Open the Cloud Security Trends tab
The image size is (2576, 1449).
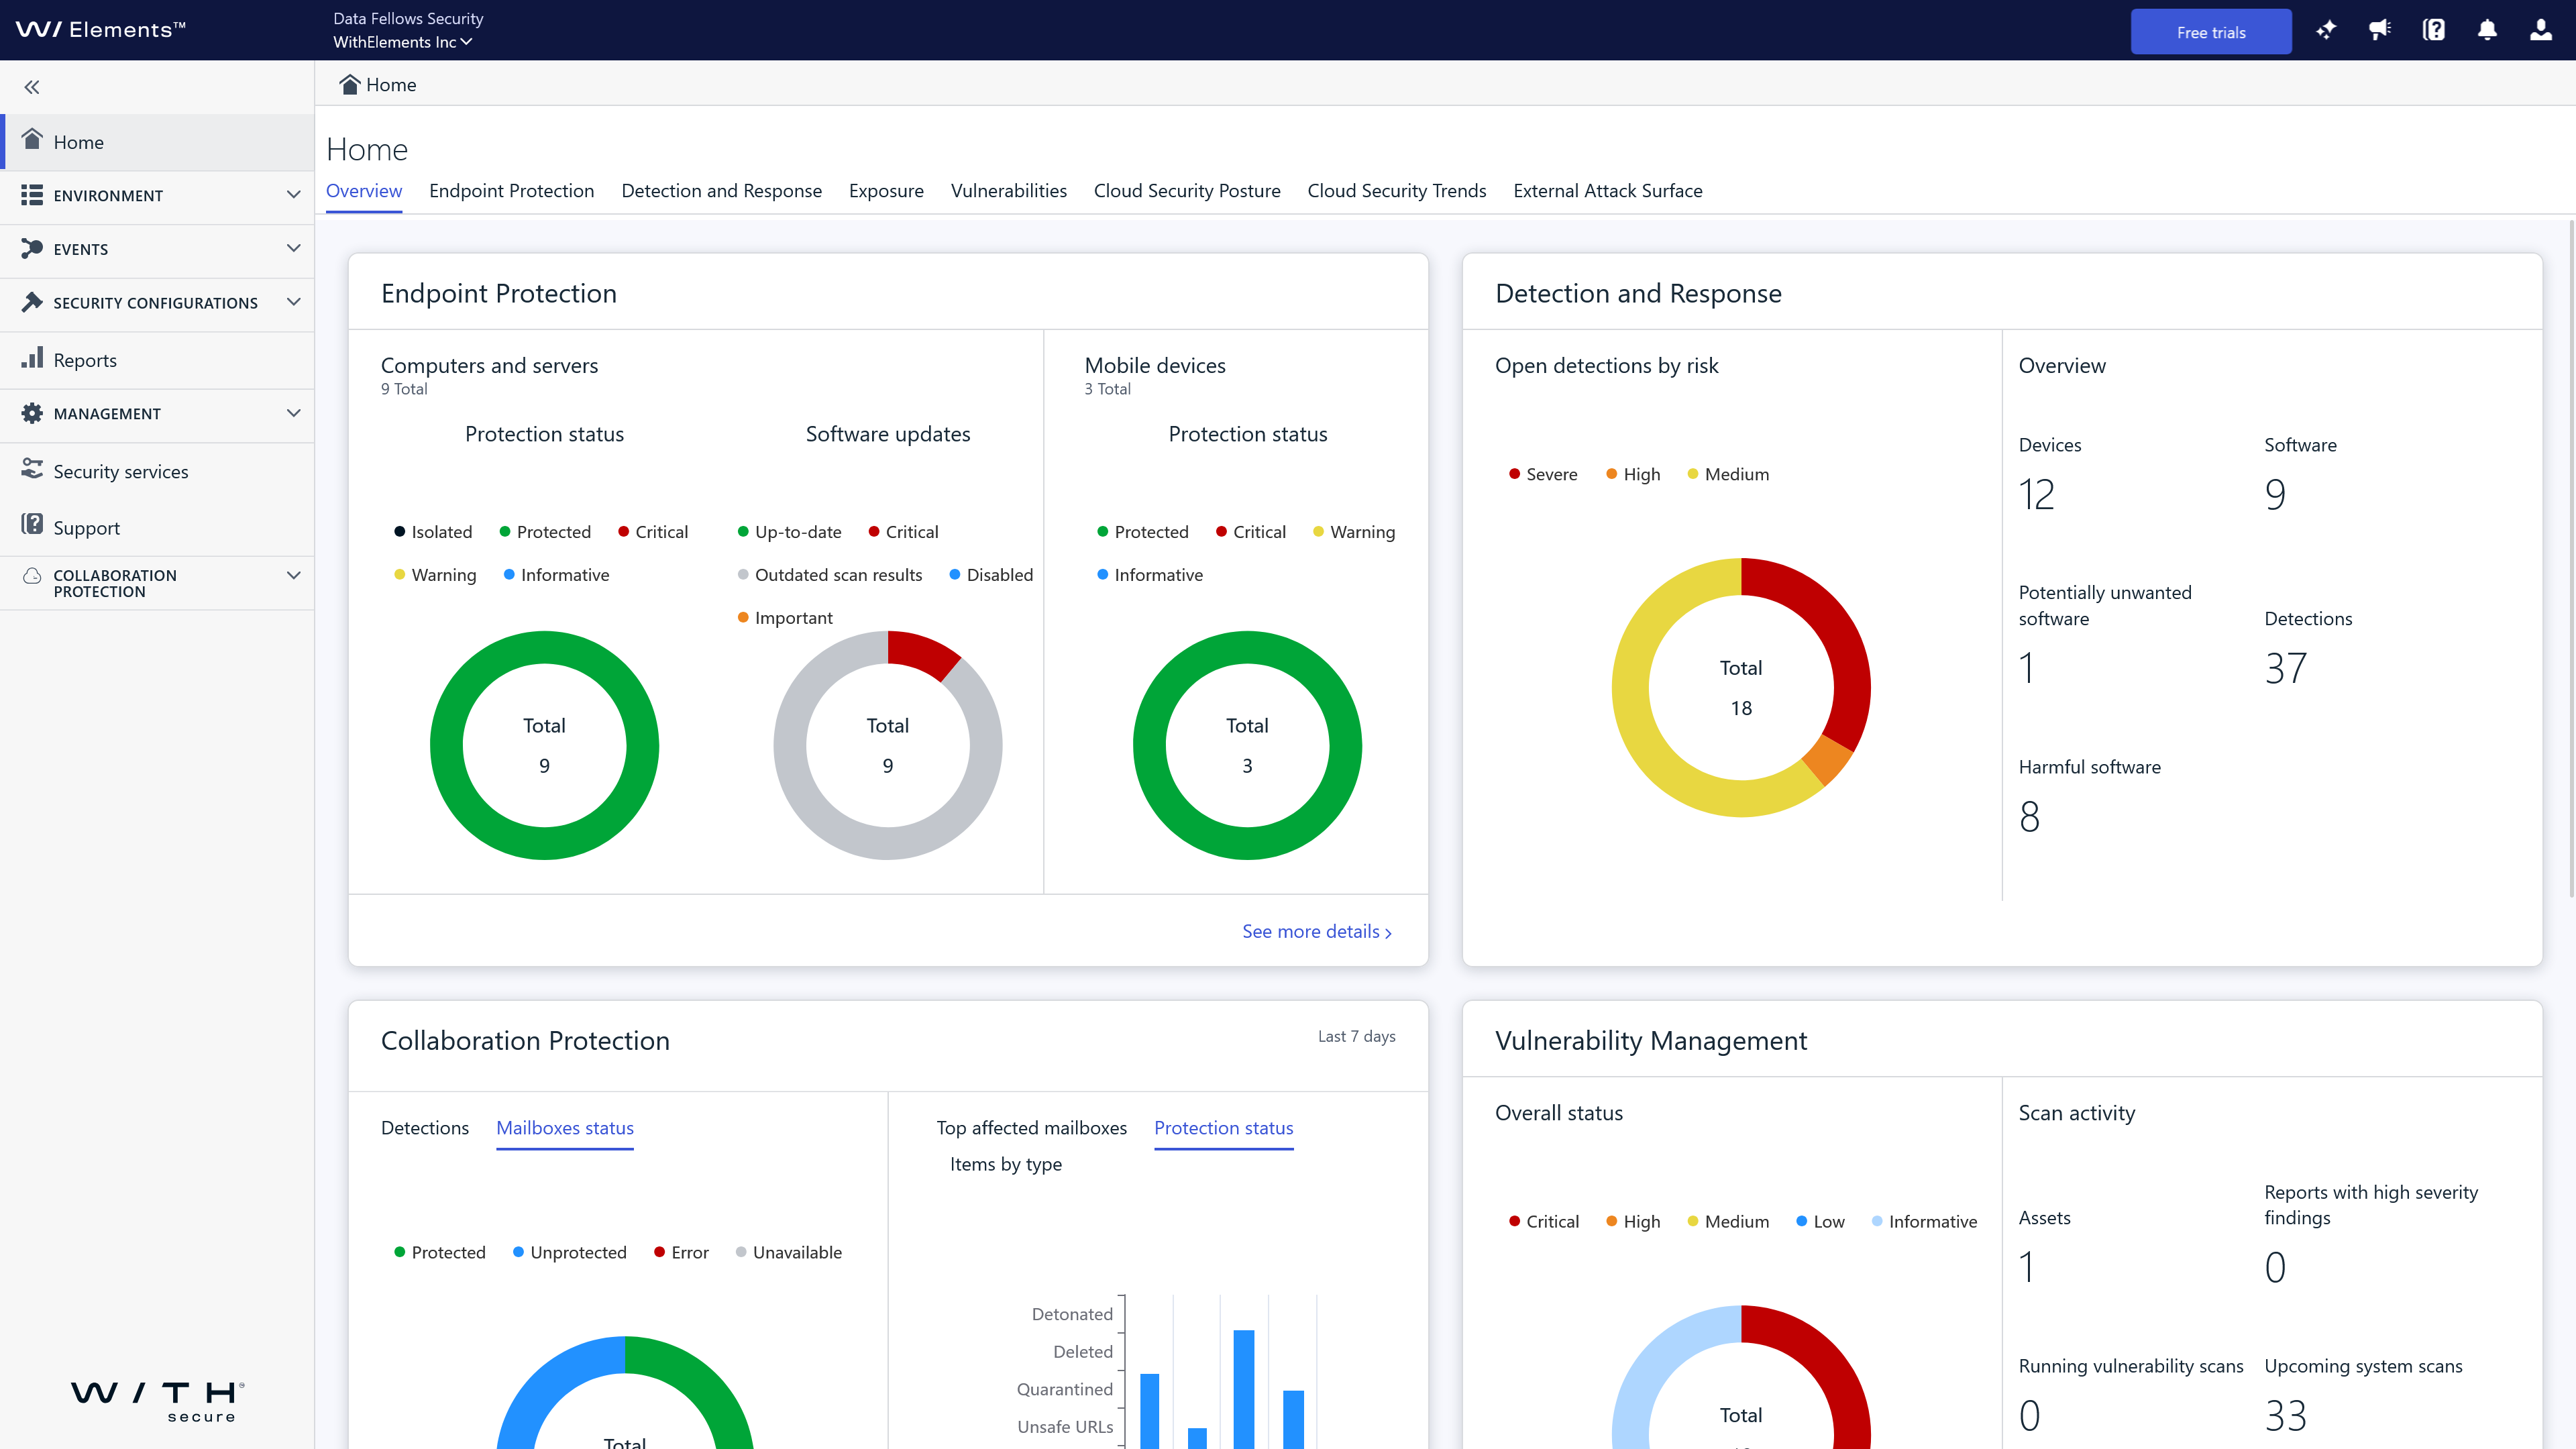[1397, 191]
